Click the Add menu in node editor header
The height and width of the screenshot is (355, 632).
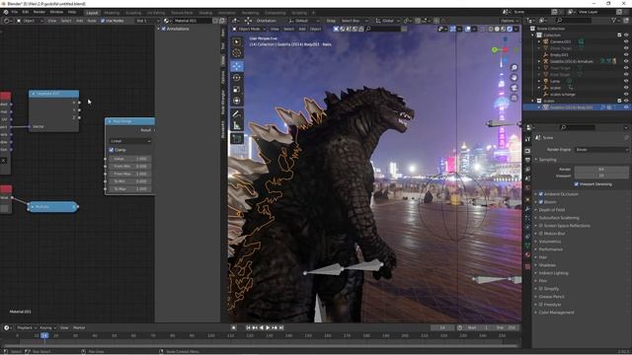(79, 21)
